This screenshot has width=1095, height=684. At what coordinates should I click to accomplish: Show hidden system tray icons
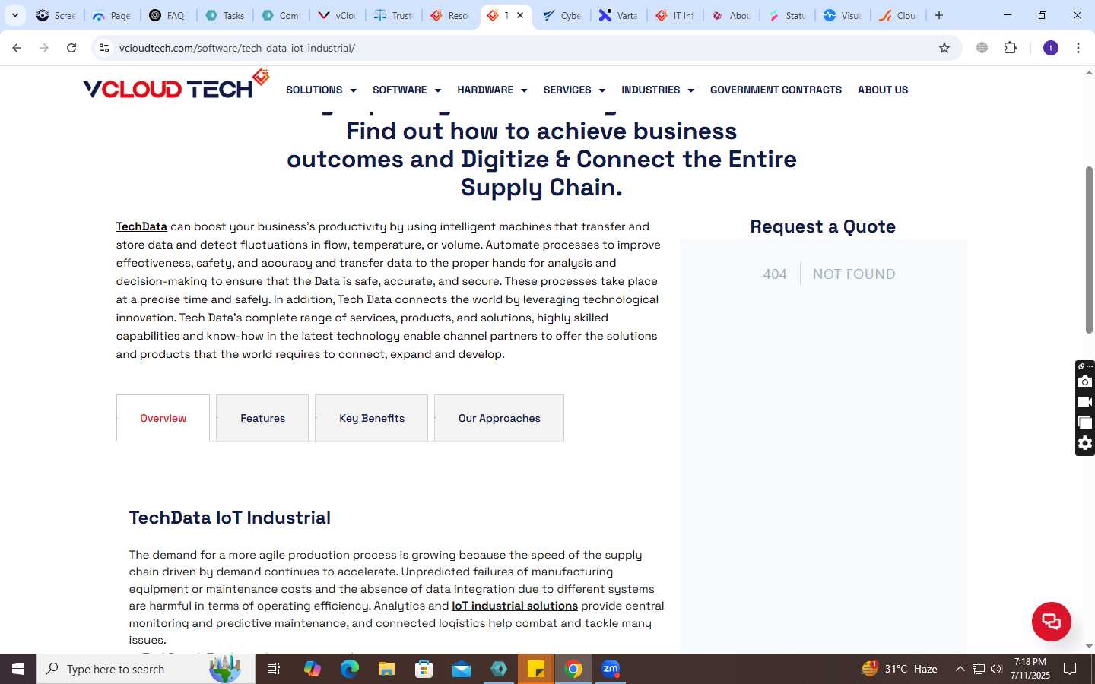[x=960, y=669]
